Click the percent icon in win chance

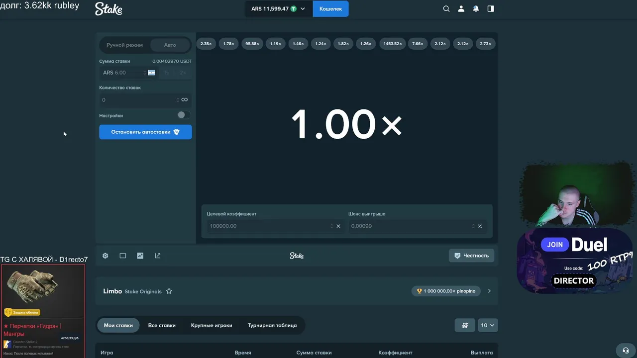coord(480,226)
